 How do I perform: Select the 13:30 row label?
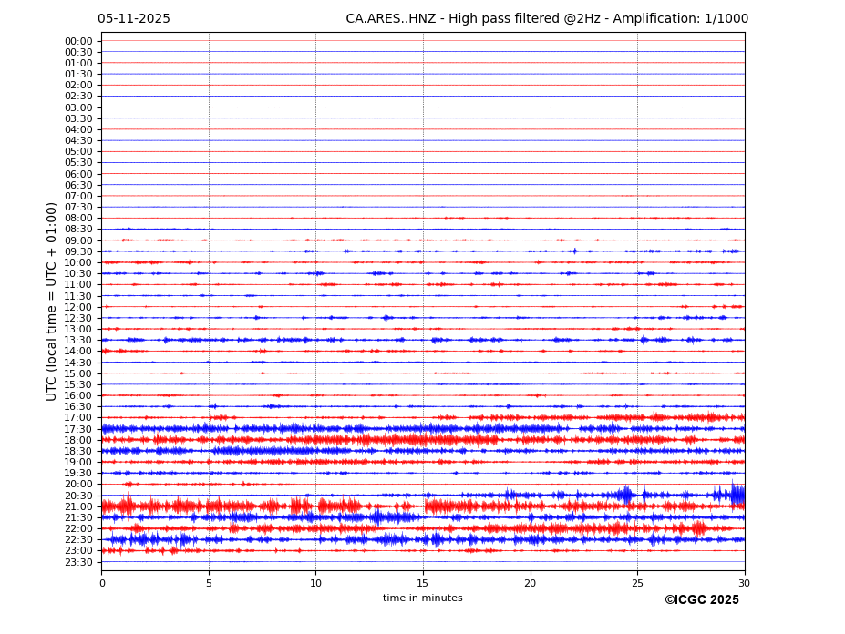78,341
